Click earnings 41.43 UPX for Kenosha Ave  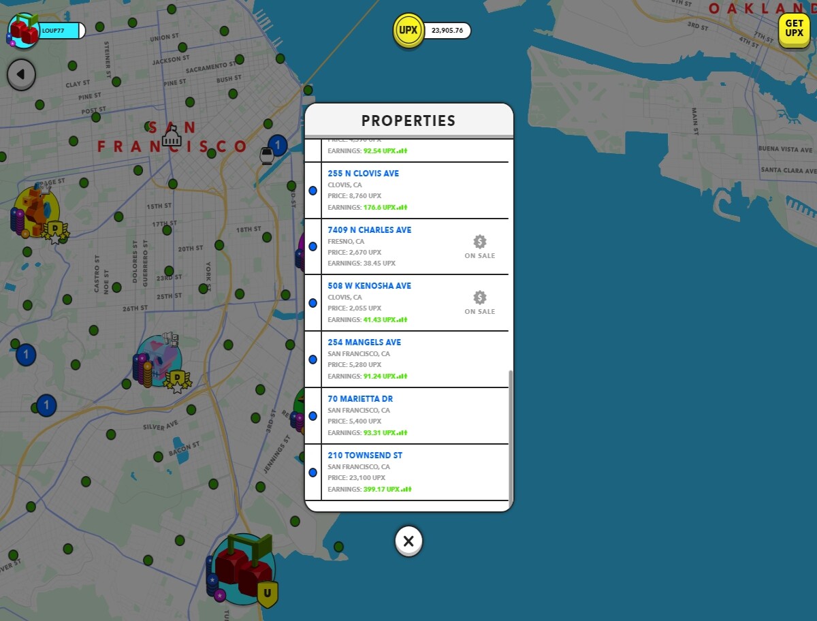pos(385,319)
